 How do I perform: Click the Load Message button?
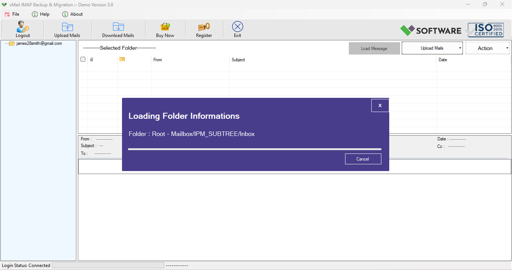tap(374, 48)
